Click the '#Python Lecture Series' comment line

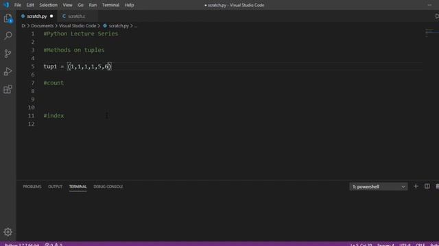click(81, 33)
